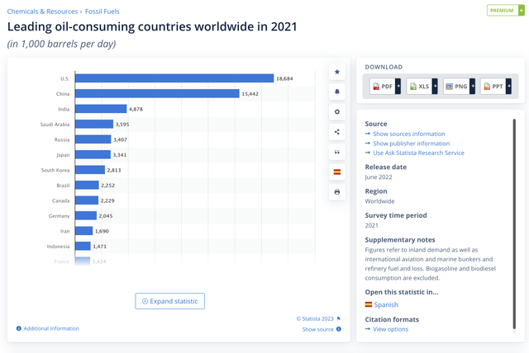Click the plus beside the PPT button
Viewport: 529px width, 353px height.
pos(509,87)
